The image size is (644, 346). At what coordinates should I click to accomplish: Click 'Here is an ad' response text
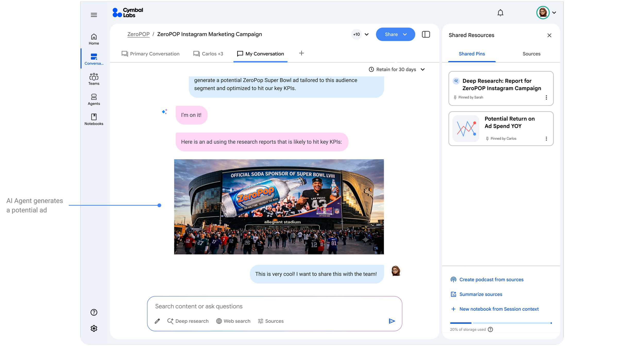261,142
